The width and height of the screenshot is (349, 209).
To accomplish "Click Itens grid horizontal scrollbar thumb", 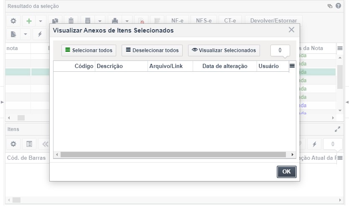I will click(16, 200).
